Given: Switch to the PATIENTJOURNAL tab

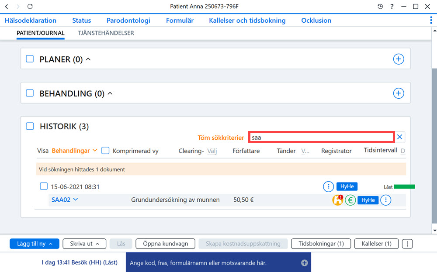Looking at the screenshot, I should tap(41, 33).
